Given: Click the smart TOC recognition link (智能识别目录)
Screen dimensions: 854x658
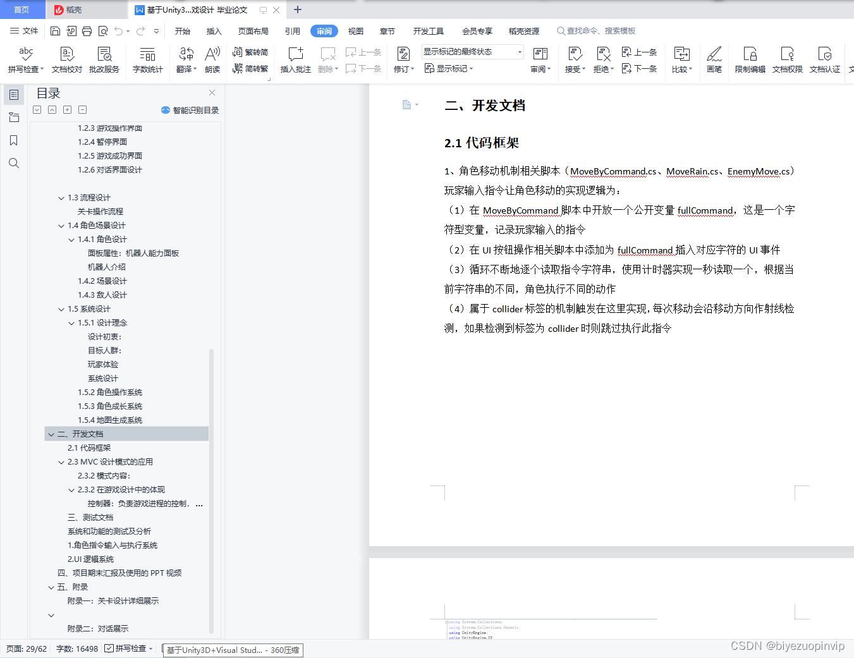Looking at the screenshot, I should [x=190, y=110].
